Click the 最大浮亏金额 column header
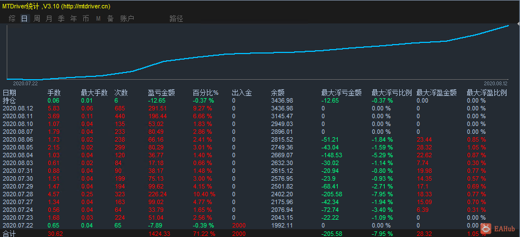520x237 pixels. (x=342, y=93)
